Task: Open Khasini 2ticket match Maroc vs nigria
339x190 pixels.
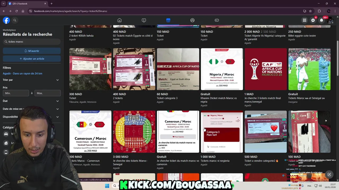Action: coord(222,69)
